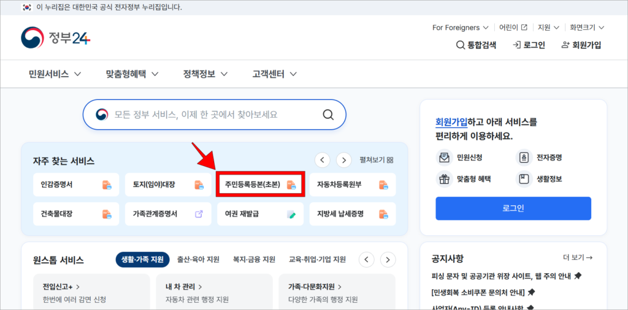Open 가족·다문화지원 card

(337, 292)
